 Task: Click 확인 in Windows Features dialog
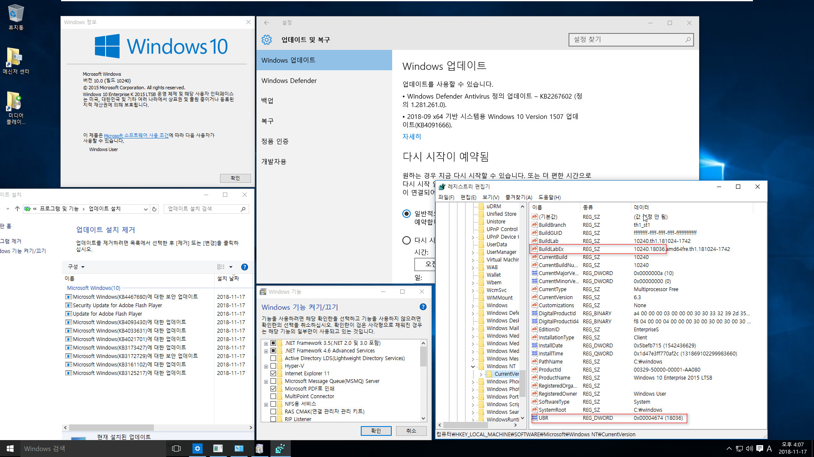(x=376, y=431)
